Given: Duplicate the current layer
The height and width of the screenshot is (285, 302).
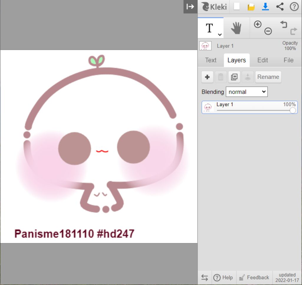Looking at the screenshot, I should pyautogui.click(x=234, y=77).
